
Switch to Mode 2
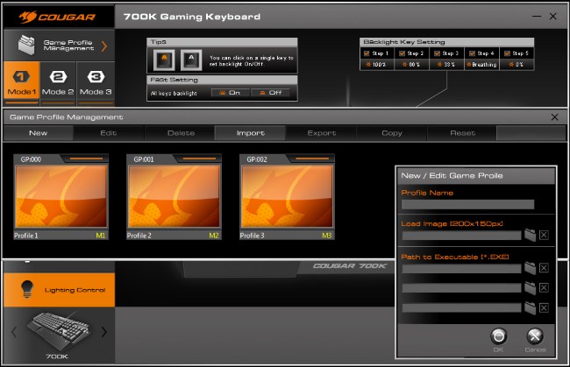click(58, 82)
